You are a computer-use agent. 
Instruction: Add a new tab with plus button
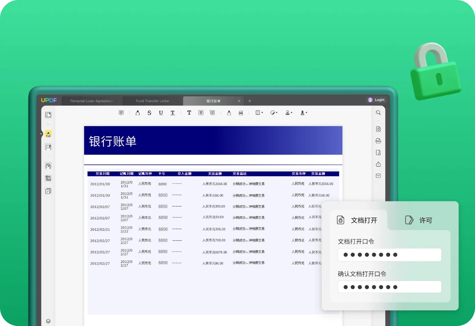[250, 101]
